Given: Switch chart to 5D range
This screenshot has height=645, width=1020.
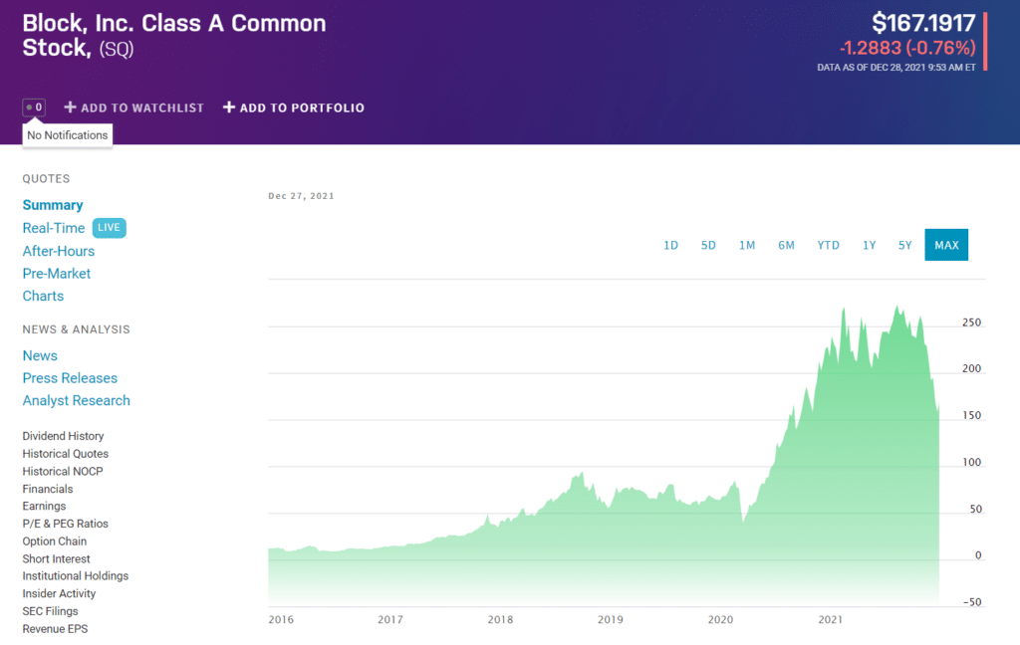Looking at the screenshot, I should tap(708, 245).
